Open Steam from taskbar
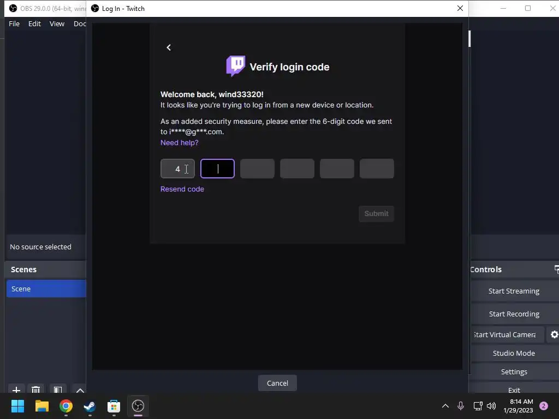The width and height of the screenshot is (559, 419). coord(90,406)
